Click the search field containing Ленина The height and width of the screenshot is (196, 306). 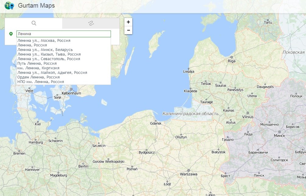tap(63, 34)
